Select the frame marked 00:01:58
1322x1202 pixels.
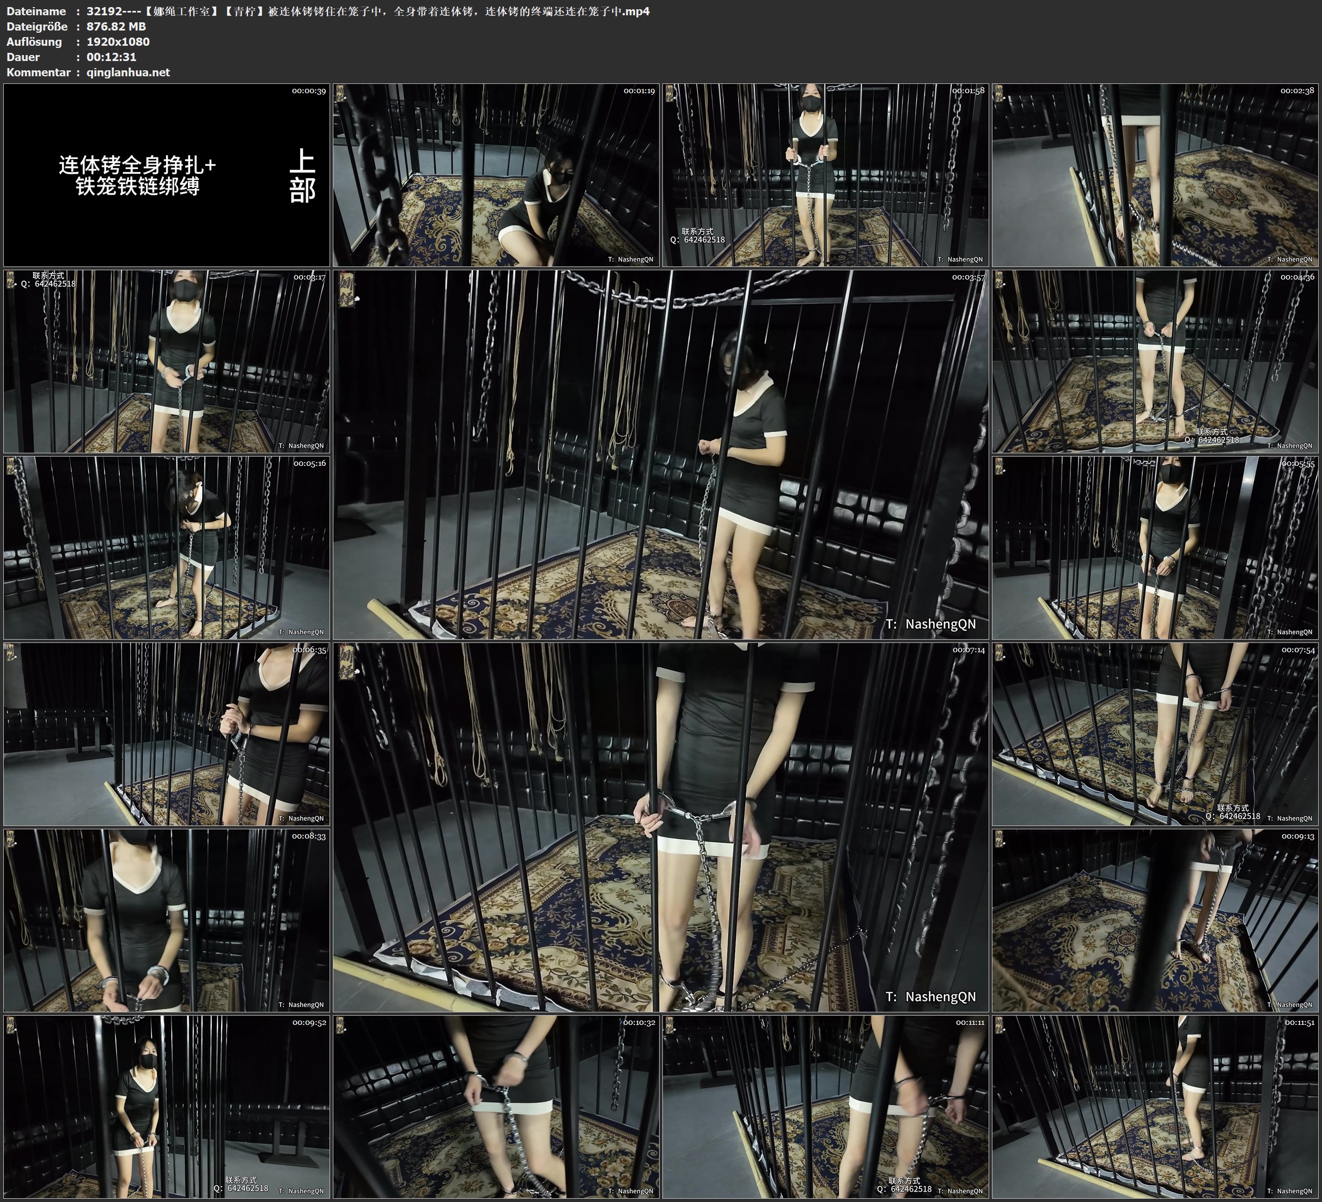click(825, 174)
